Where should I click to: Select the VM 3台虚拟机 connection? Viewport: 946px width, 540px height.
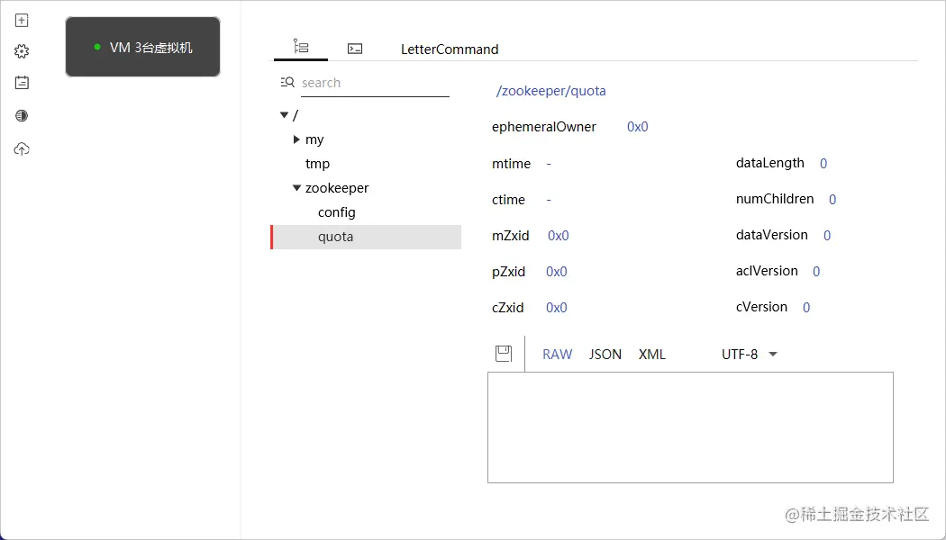[x=143, y=47]
